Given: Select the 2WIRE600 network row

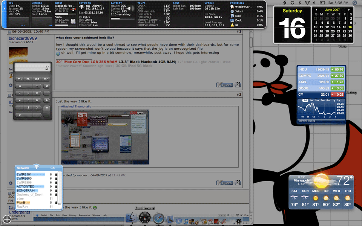Looking at the screenshot, I should coord(37,179).
